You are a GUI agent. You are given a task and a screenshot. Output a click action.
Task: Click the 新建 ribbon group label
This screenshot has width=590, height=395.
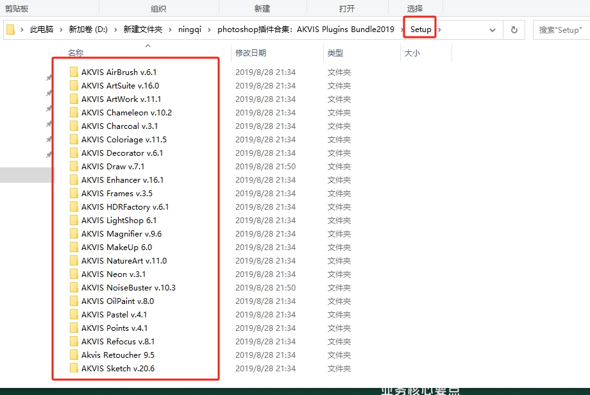coord(262,8)
